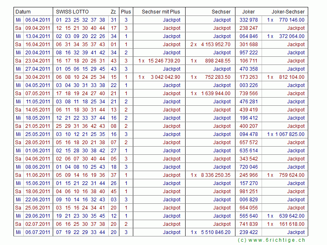
Task: Click the www.6richtige.ch copyright link
Action: (x=271, y=241)
